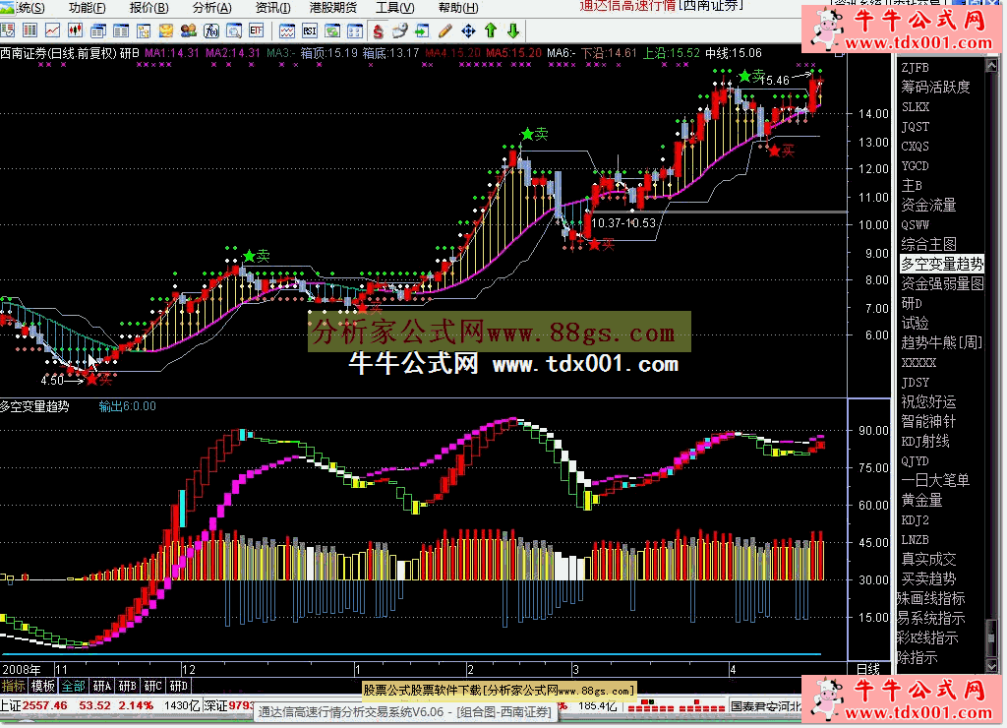
Task: Click the green up arrow toolbar icon
Action: pyautogui.click(x=491, y=30)
